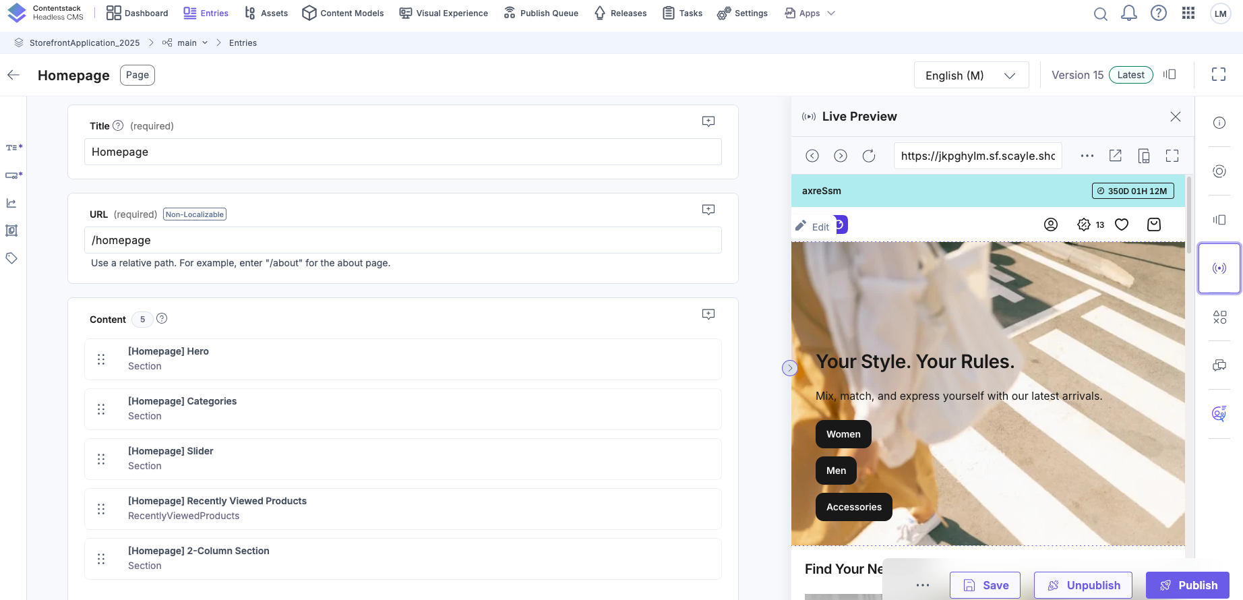Open the main branch selector
The height and width of the screenshot is (600, 1243).
(186, 42)
